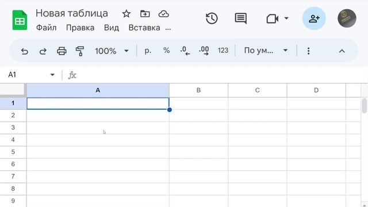Open the font dropdown По ум...
This screenshot has width=368, height=207.
click(266, 51)
